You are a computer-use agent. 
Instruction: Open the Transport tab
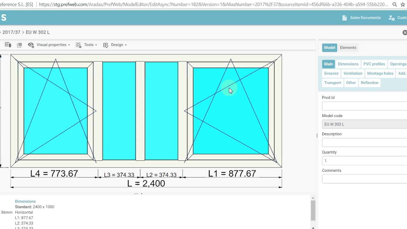[x=333, y=83]
